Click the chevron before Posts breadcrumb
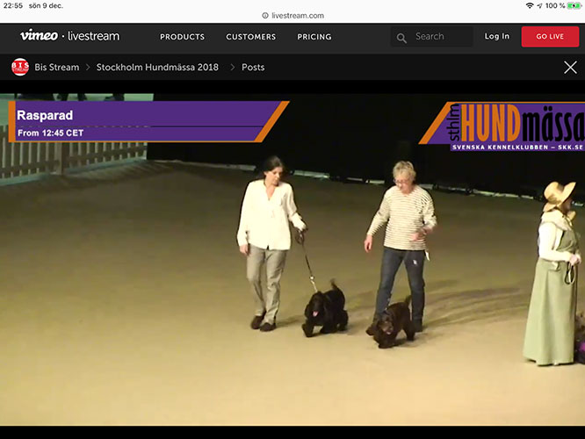Screen dimensions: 585x439 [x=233, y=67]
